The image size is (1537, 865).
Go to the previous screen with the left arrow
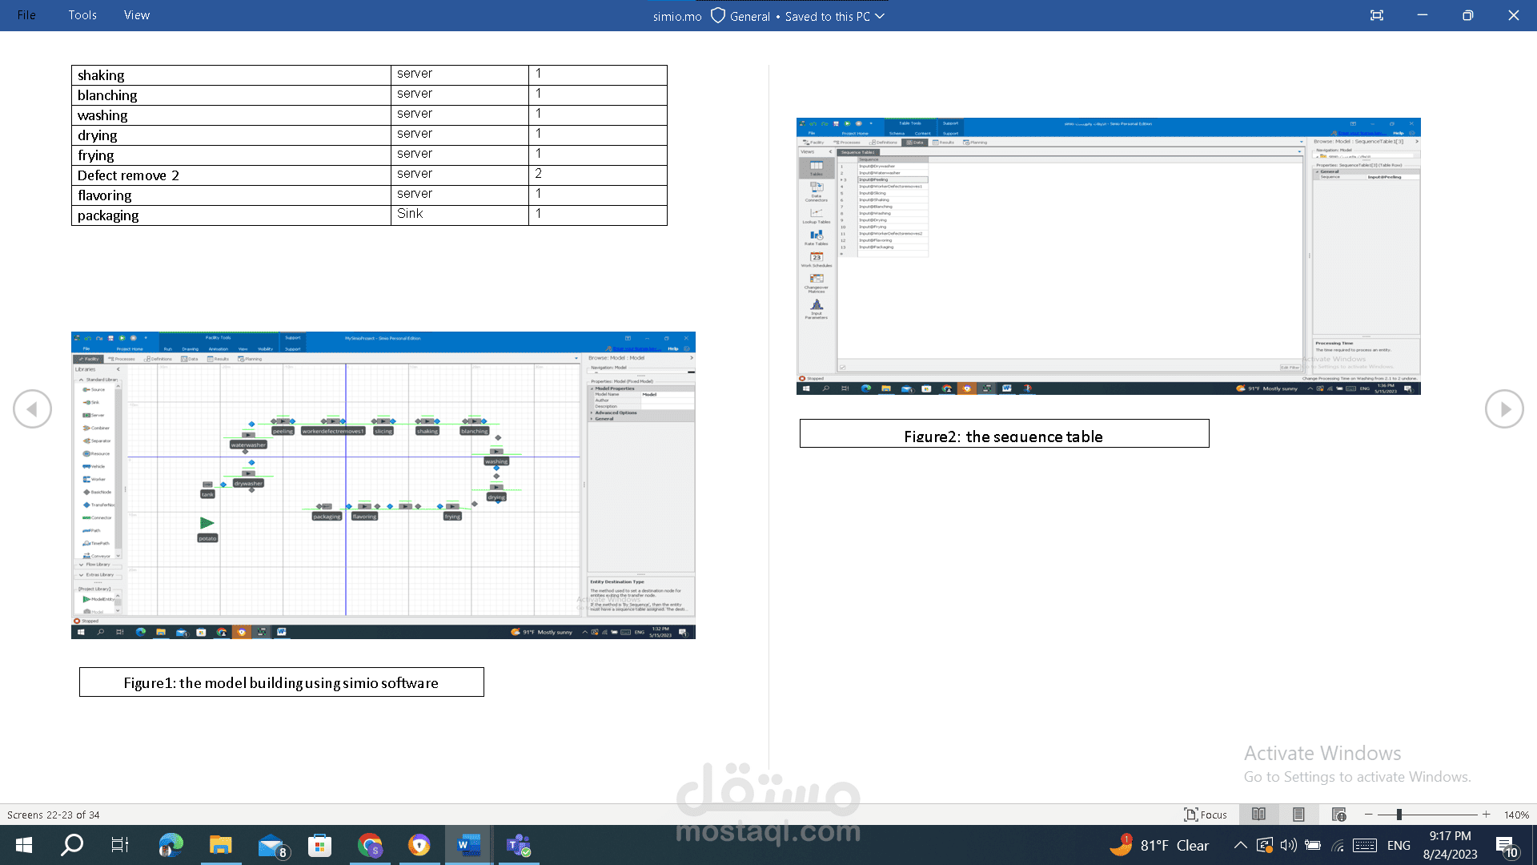[32, 409]
